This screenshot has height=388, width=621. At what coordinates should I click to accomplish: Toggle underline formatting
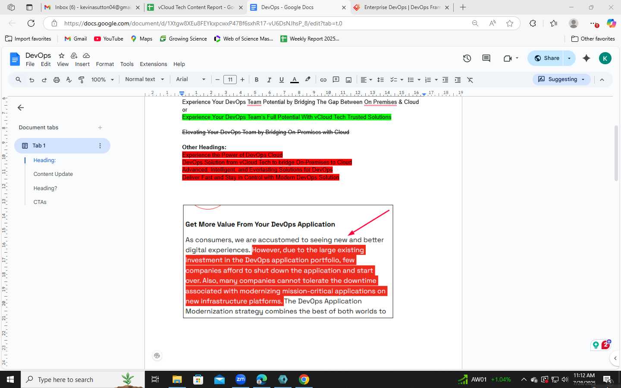[x=282, y=80]
